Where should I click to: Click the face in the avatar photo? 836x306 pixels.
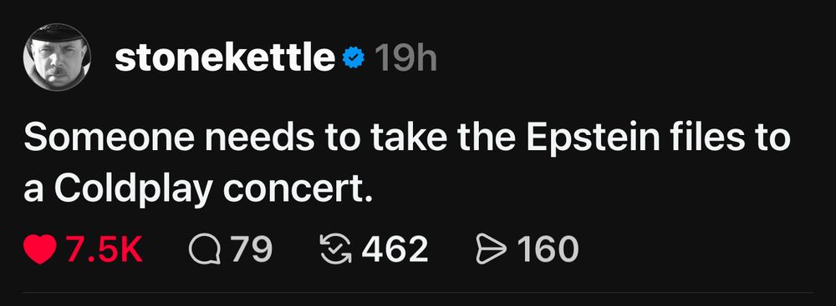coord(54,64)
